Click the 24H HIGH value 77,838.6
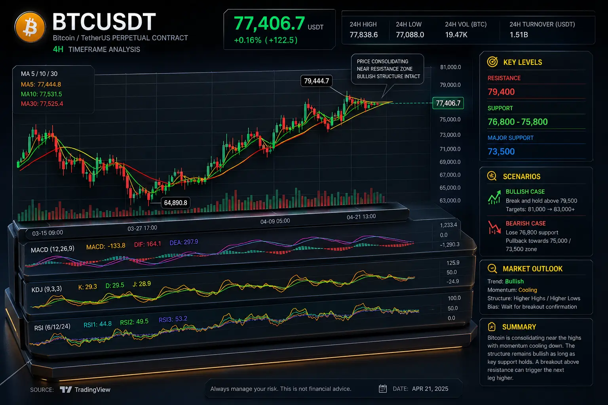This screenshot has width=608, height=405. click(363, 35)
